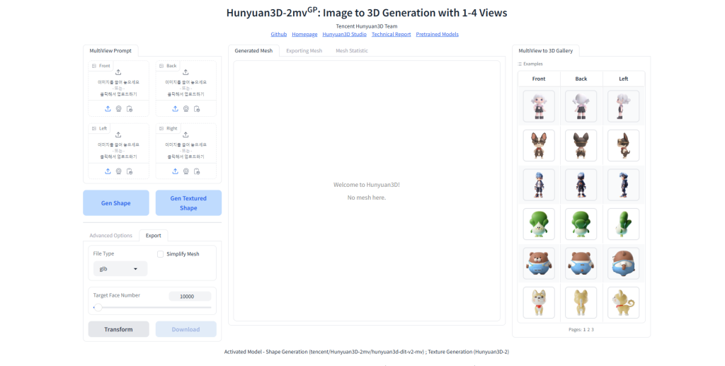The width and height of the screenshot is (725, 366).
Task: Select white-haired girl Front example thumbnail
Action: click(x=539, y=106)
